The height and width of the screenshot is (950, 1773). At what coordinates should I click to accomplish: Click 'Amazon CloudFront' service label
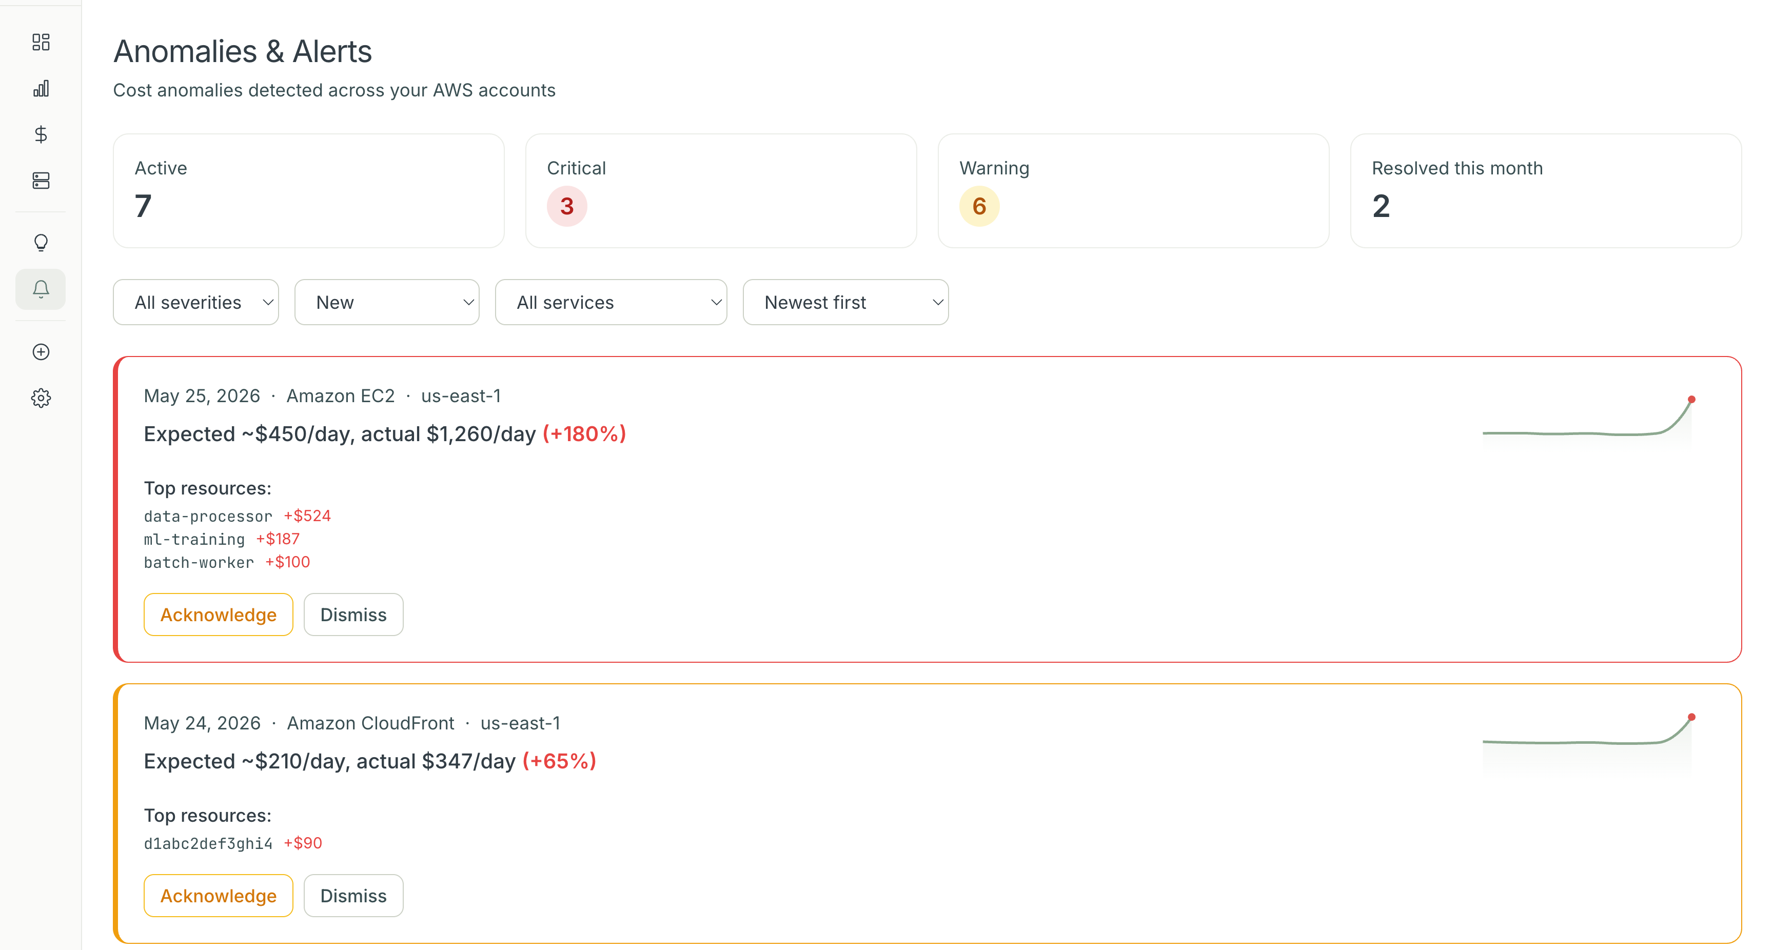coord(370,723)
